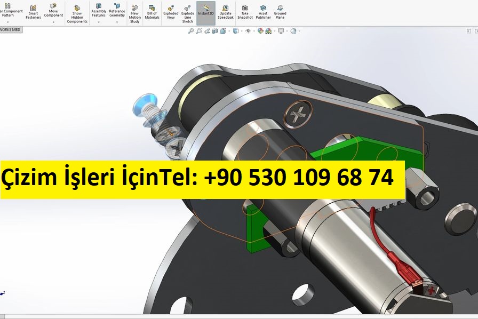The image size is (478, 319).
Task: Click the Ground Plane tool
Action: pyautogui.click(x=280, y=12)
